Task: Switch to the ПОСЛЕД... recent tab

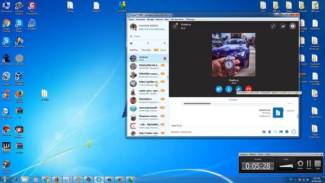Action: pos(147,50)
